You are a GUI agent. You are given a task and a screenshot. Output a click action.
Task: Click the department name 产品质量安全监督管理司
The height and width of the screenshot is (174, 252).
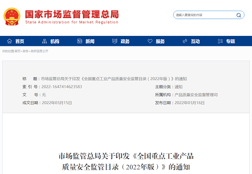[196, 95]
